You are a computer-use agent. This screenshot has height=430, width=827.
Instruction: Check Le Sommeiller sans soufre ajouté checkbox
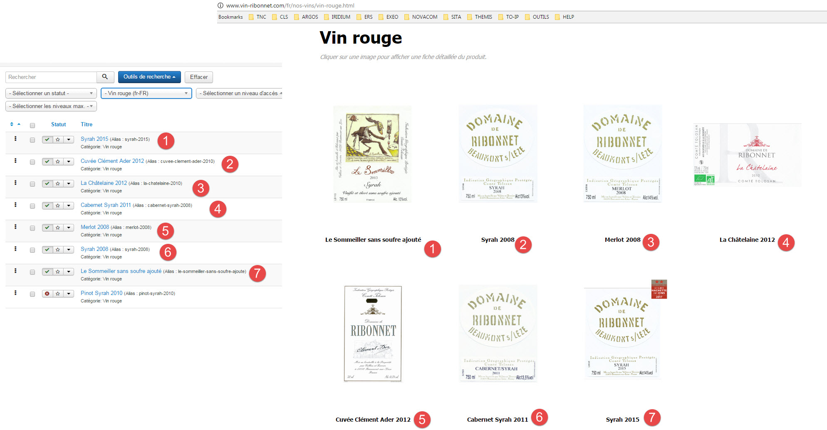[x=32, y=272]
